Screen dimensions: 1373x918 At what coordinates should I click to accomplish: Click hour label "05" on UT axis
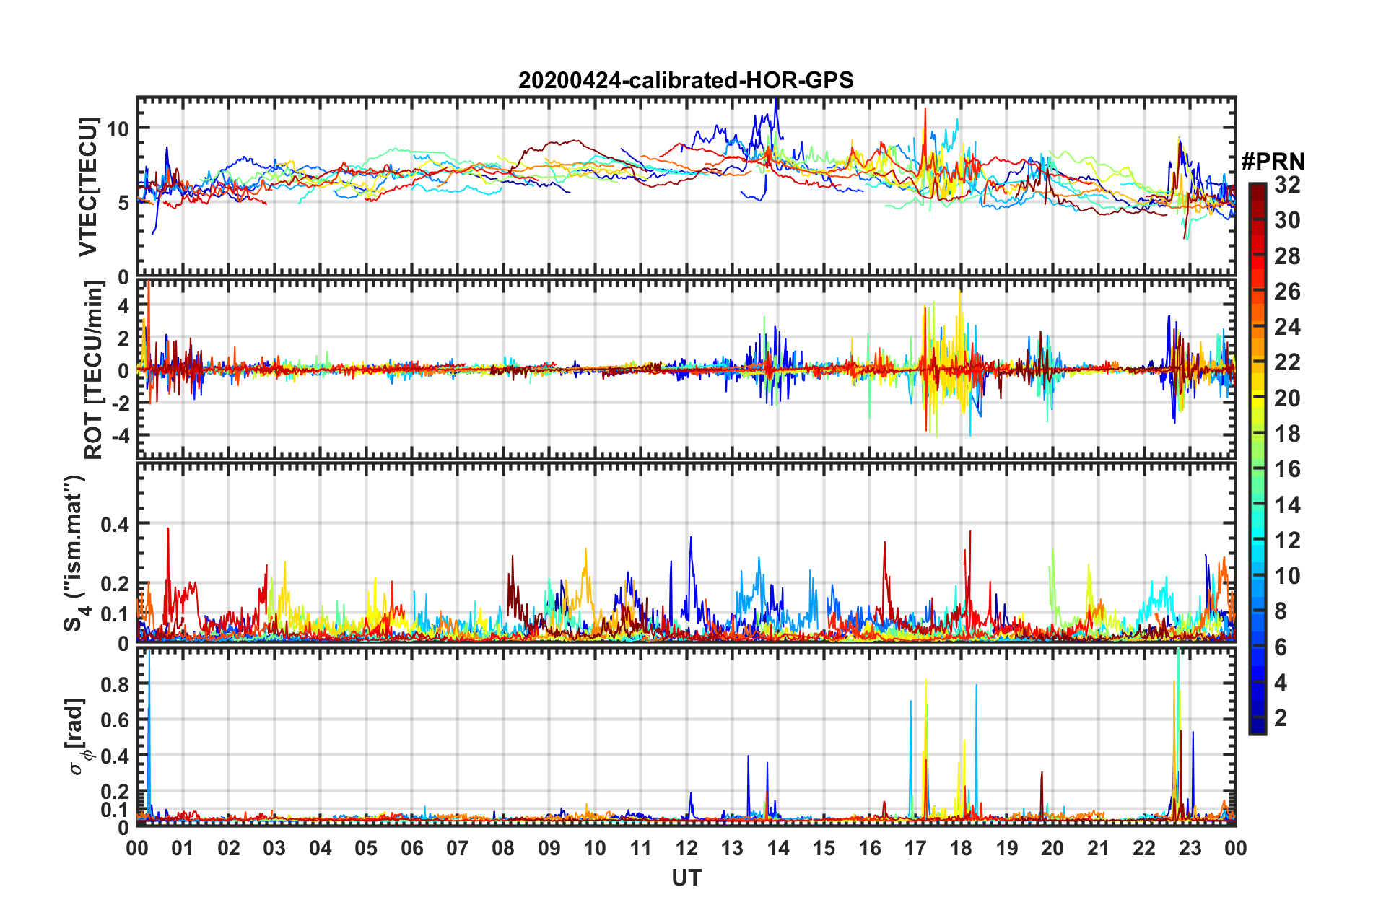tap(366, 848)
